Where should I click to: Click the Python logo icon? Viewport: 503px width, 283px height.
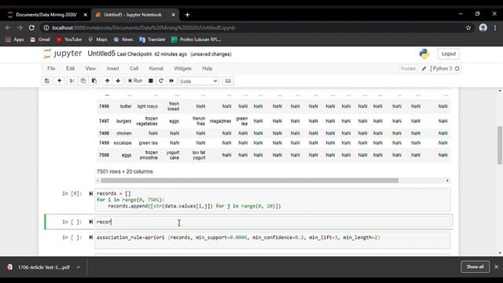[424, 54]
